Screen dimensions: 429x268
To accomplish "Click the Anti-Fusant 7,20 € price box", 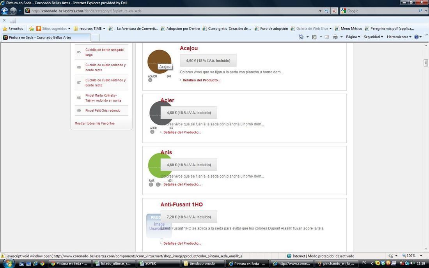I will click(x=189, y=217).
